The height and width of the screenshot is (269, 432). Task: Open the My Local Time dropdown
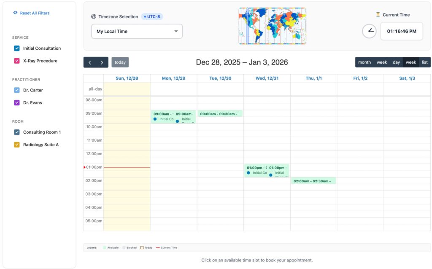[x=137, y=32]
